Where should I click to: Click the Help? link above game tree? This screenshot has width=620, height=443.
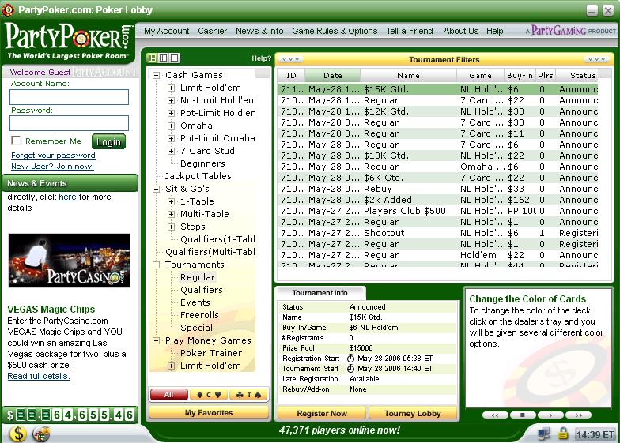[261, 58]
